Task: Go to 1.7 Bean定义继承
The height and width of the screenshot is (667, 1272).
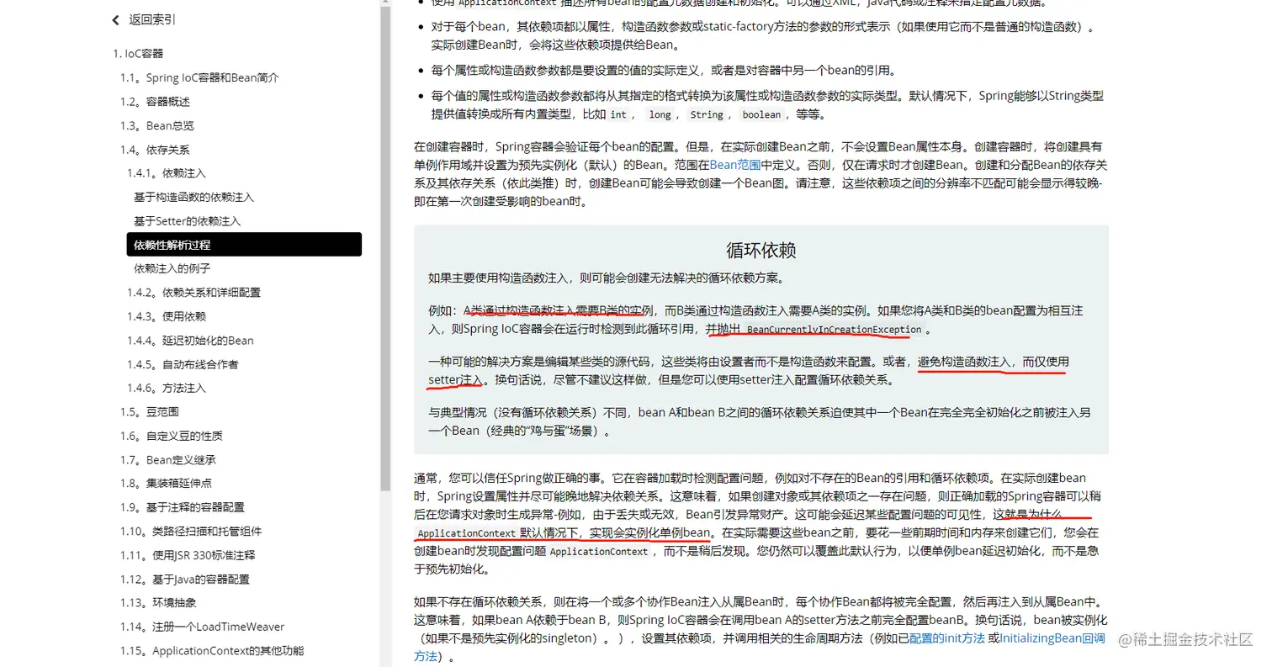Action: pyautogui.click(x=167, y=460)
